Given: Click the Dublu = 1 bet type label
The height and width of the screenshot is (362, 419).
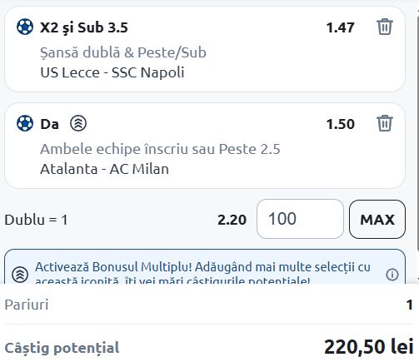Looking at the screenshot, I should (x=36, y=220).
